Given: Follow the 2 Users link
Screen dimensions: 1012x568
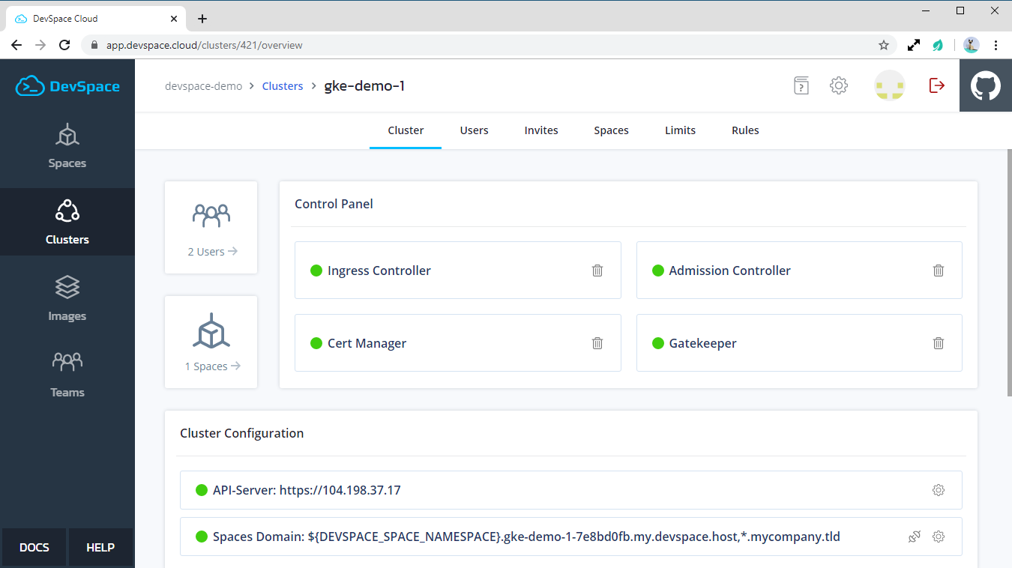Looking at the screenshot, I should coord(212,252).
